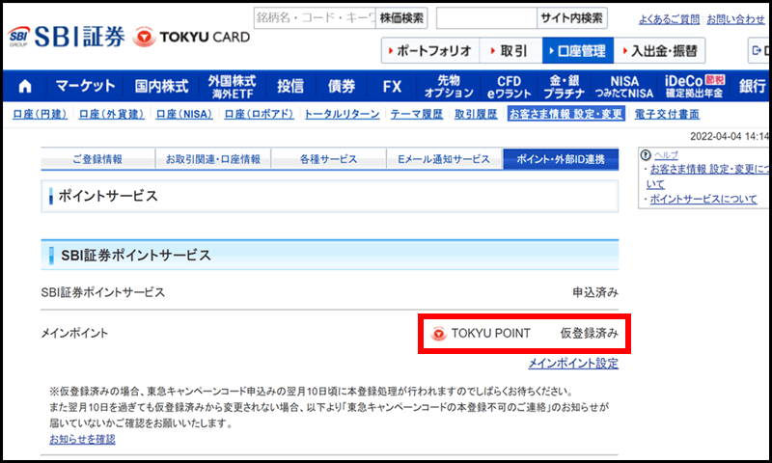Open the 取引 menu button
772x463 pixels.
click(510, 50)
